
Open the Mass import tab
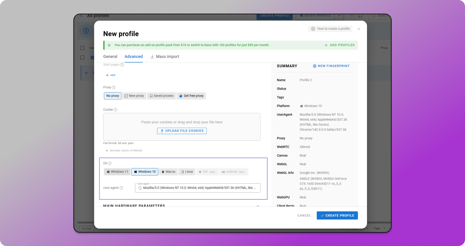pyautogui.click(x=165, y=57)
